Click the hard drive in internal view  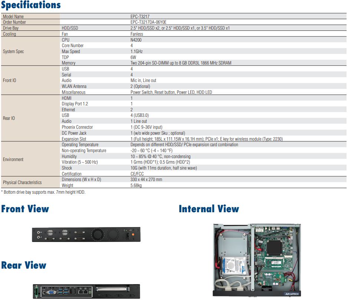tap(233, 265)
